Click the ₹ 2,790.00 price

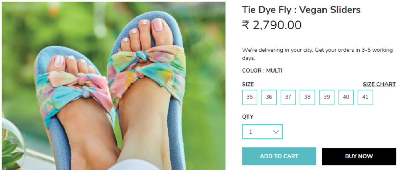[272, 25]
